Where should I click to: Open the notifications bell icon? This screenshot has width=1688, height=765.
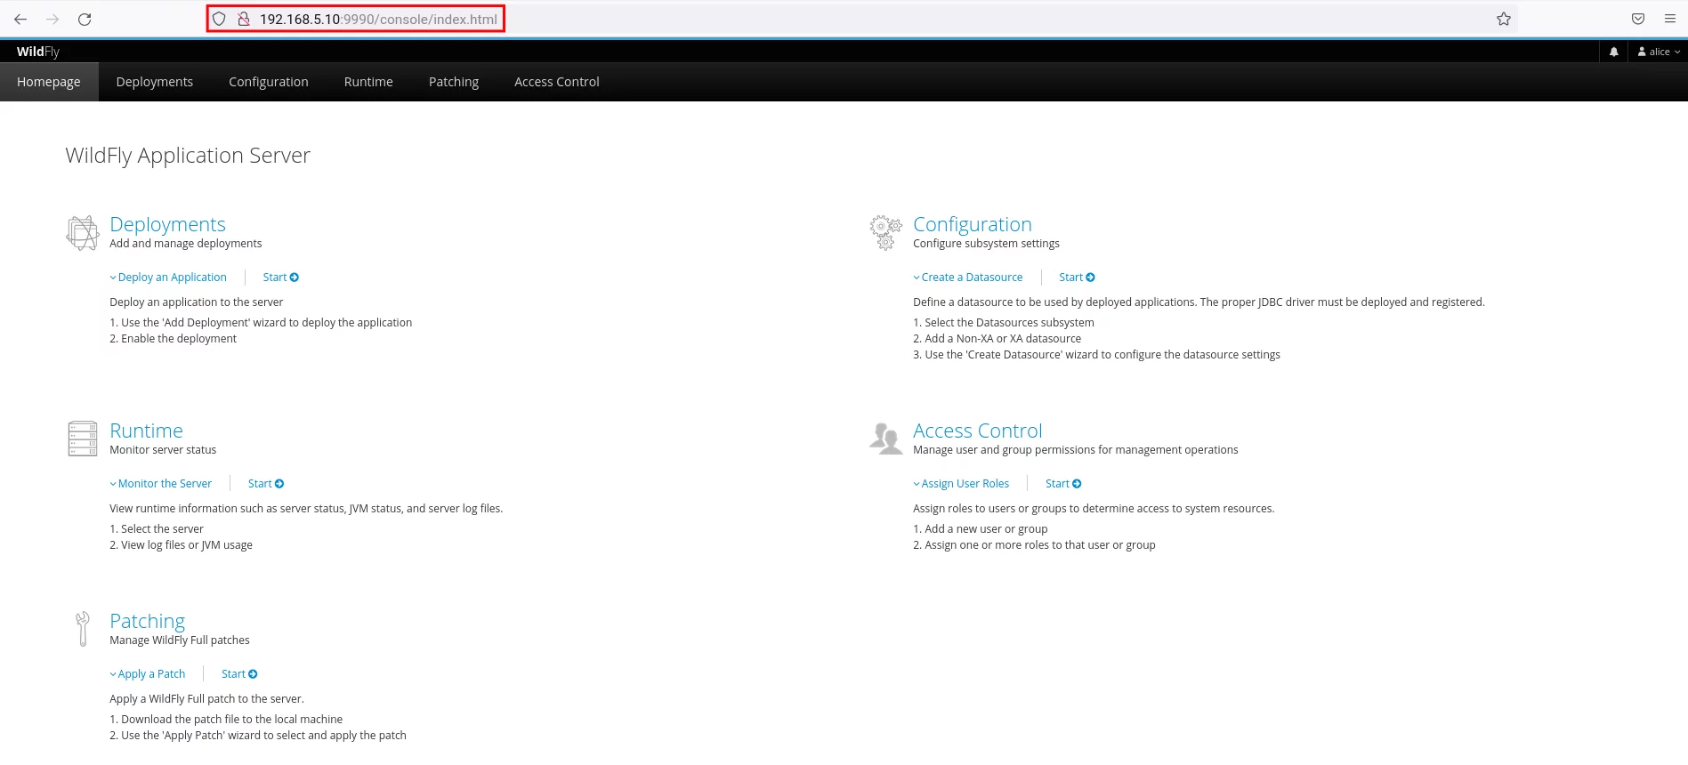coord(1613,52)
